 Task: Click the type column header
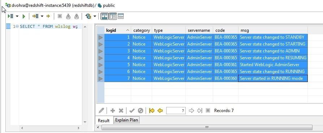(x=169, y=30)
